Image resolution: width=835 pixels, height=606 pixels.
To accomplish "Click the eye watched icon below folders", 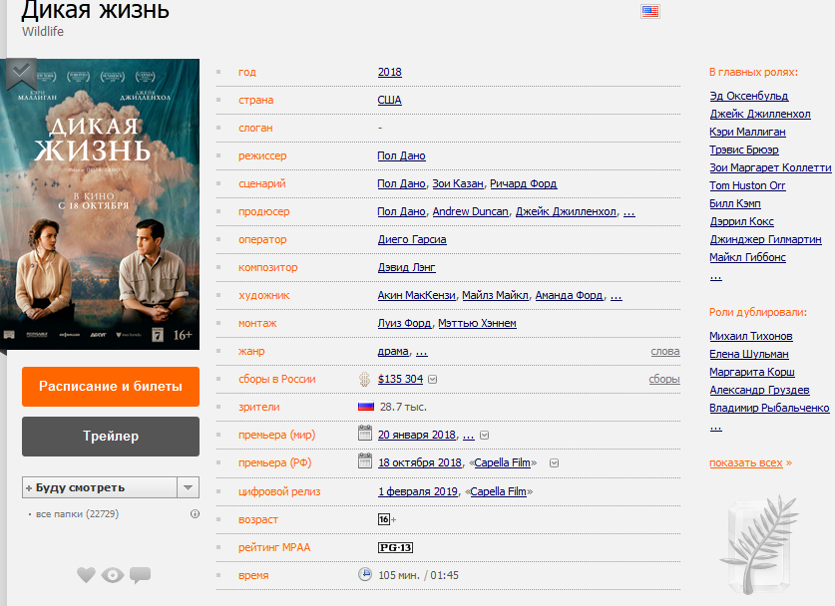I will tap(113, 575).
